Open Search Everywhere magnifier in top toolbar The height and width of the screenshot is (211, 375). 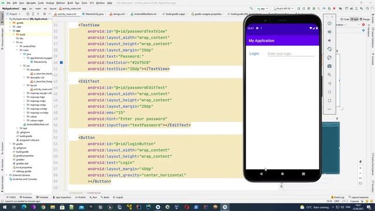367,8
